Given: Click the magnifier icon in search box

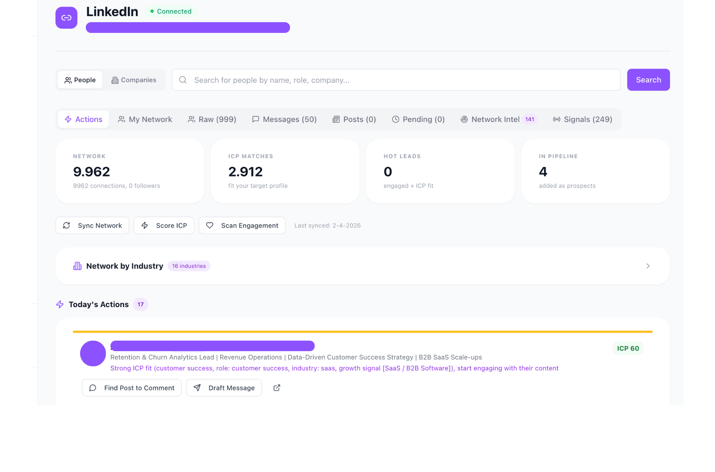Looking at the screenshot, I should click(x=183, y=80).
